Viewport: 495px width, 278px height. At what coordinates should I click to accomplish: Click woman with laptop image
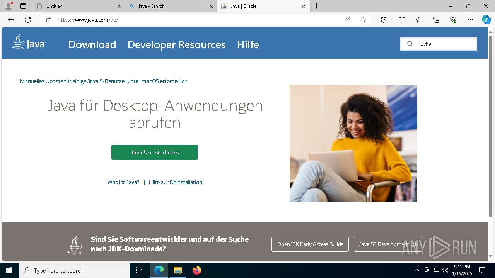click(x=353, y=143)
